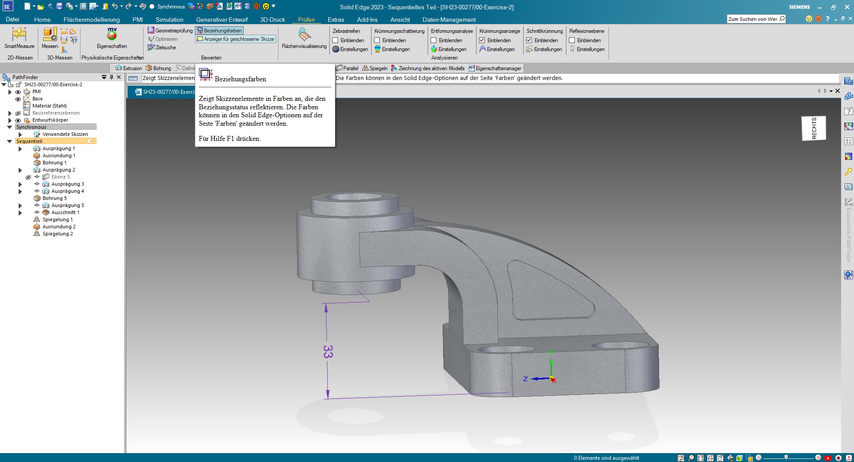Open Flächenvisualisierung surface visualization

coord(304,38)
